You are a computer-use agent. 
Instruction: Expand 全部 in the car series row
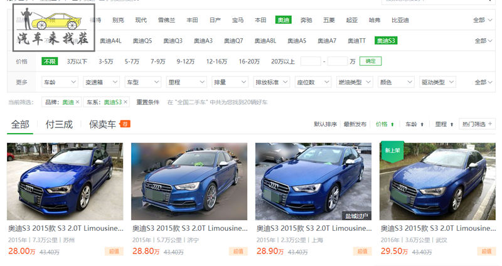click(x=483, y=41)
